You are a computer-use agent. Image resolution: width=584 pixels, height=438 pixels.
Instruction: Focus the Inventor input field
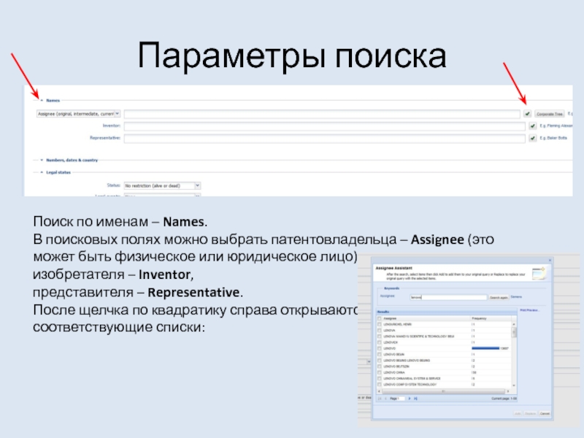[x=325, y=126]
